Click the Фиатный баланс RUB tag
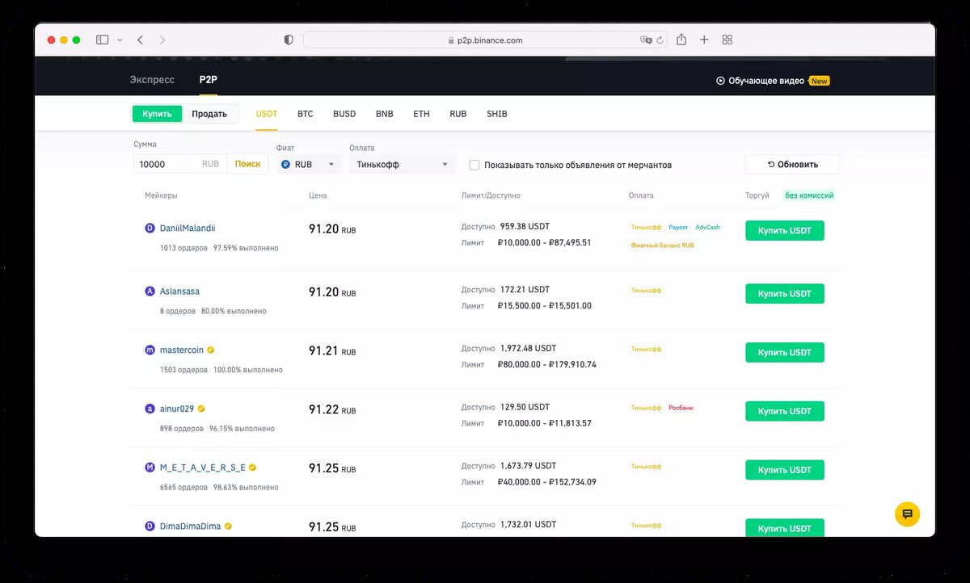The height and width of the screenshot is (583, 970). 663,245
